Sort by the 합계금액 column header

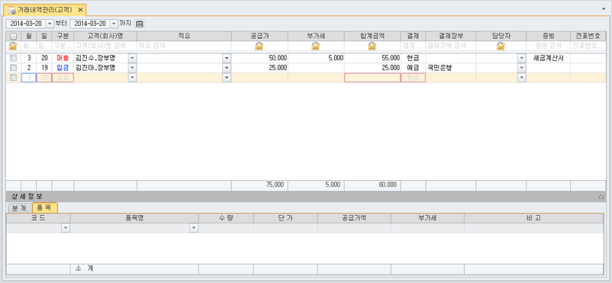372,36
